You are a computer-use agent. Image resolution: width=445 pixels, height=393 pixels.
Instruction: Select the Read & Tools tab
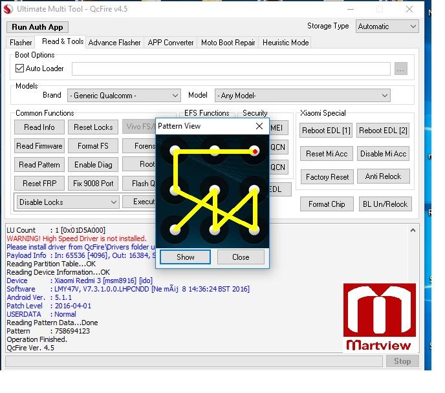tap(60, 41)
